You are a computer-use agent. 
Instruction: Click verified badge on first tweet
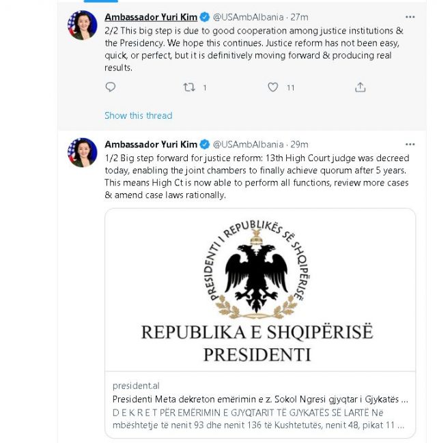coord(204,16)
